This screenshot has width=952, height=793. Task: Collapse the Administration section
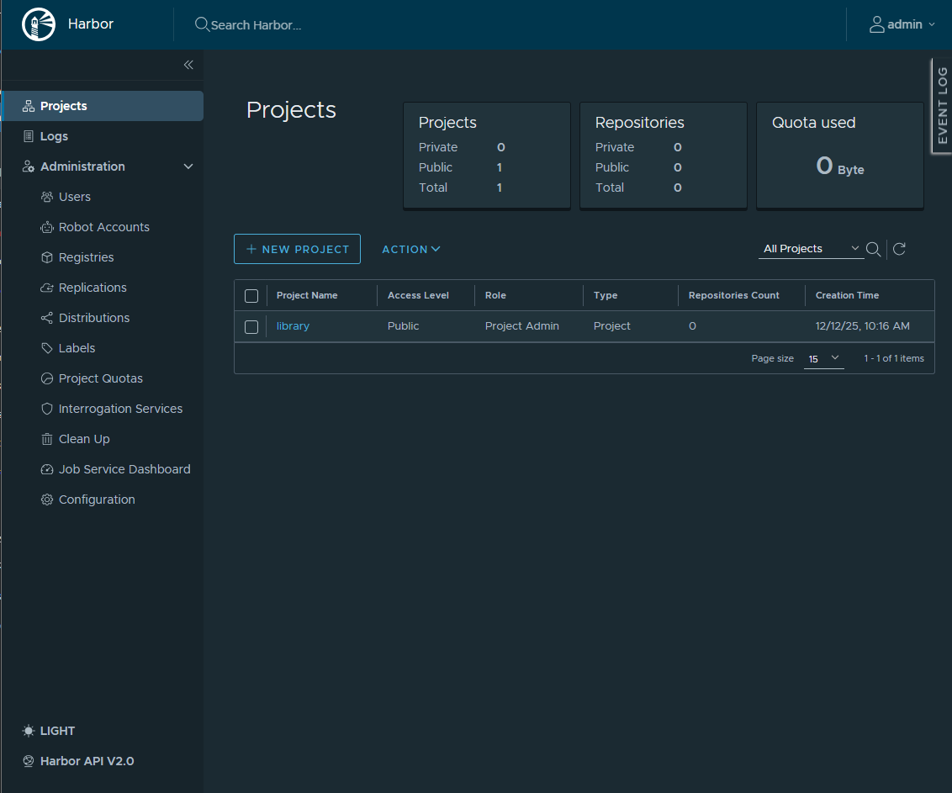(x=188, y=167)
